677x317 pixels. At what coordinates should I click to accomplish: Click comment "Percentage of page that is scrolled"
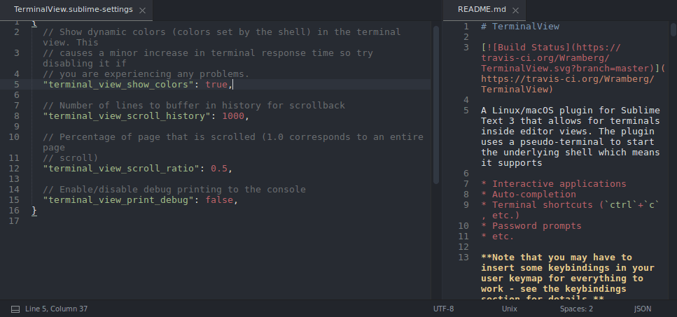click(233, 137)
